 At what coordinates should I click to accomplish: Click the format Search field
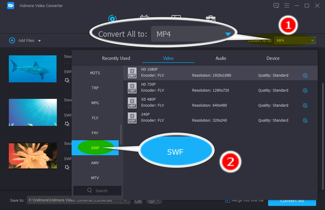coord(97,191)
